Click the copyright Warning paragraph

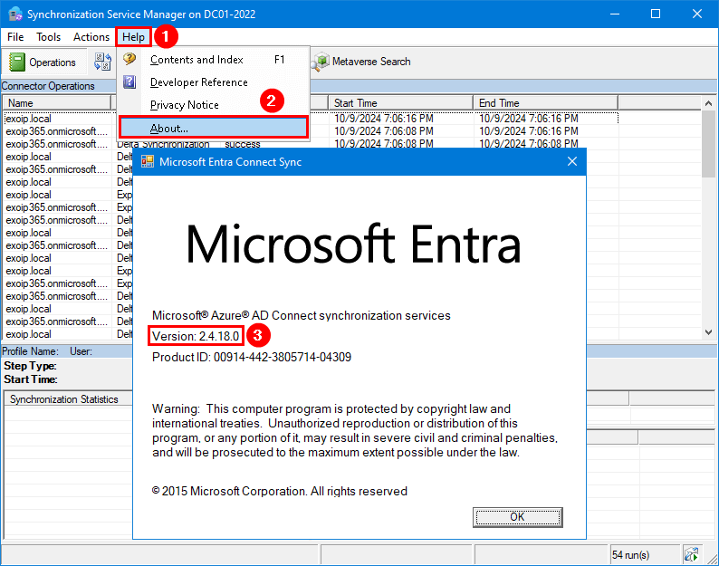tap(355, 430)
